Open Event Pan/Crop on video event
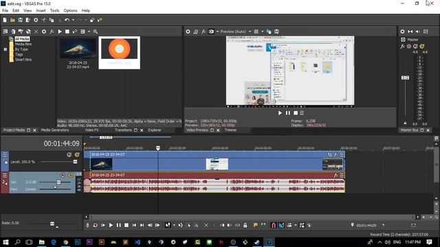 click(330, 154)
